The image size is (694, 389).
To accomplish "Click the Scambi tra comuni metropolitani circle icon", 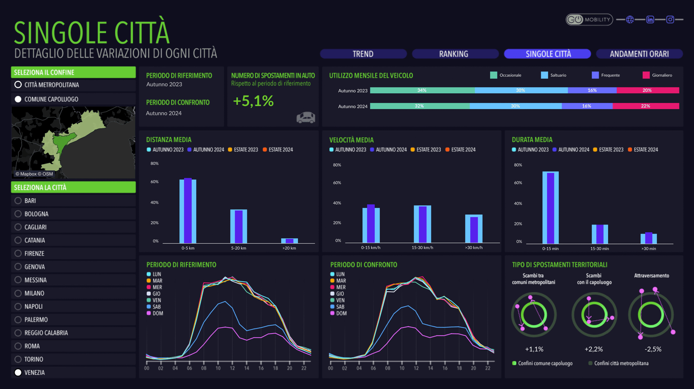I will click(534, 315).
